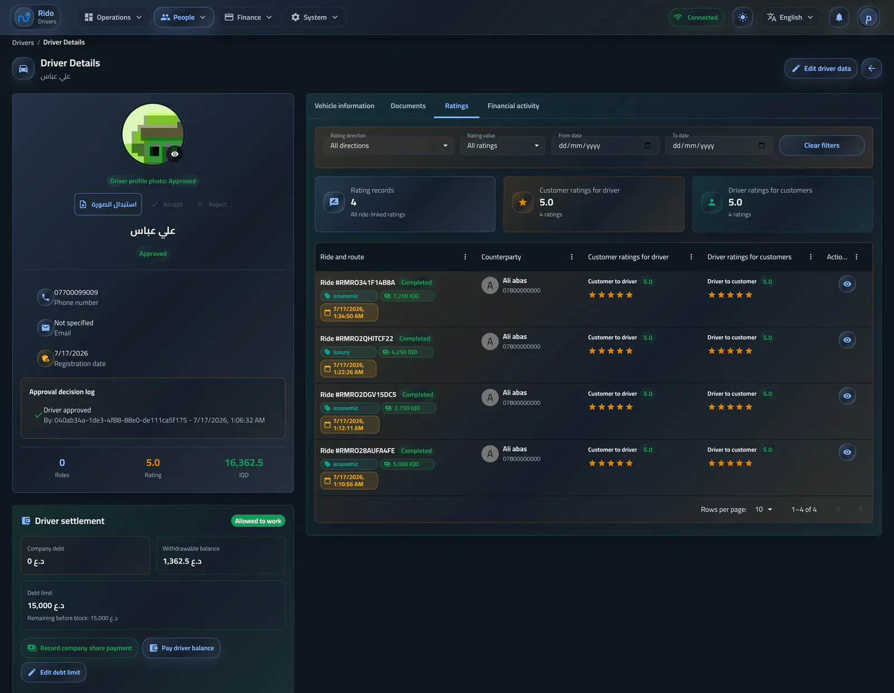Click the phone number icon
The image size is (894, 693).
click(45, 297)
